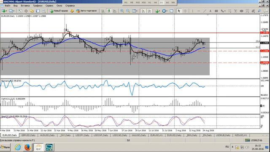Launch Firefox from taskbar

(27, 147)
